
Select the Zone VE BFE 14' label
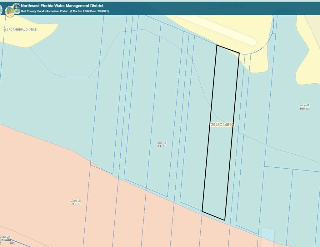(76, 202)
